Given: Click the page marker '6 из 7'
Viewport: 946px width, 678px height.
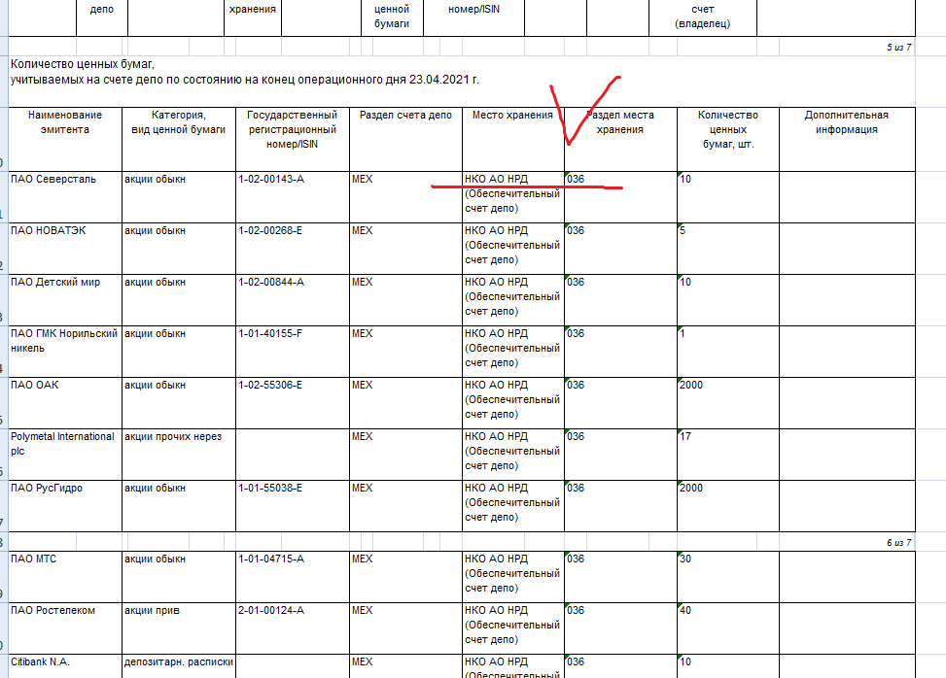Looking at the screenshot, I should tap(898, 542).
